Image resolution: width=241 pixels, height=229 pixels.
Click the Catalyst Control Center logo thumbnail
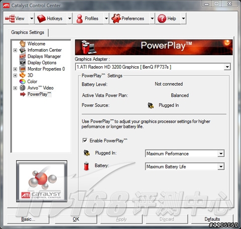tap(42, 181)
